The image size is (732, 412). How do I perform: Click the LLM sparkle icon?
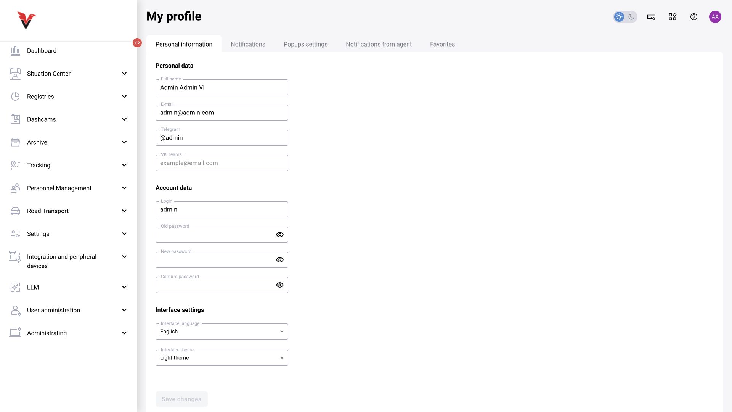(x=15, y=287)
